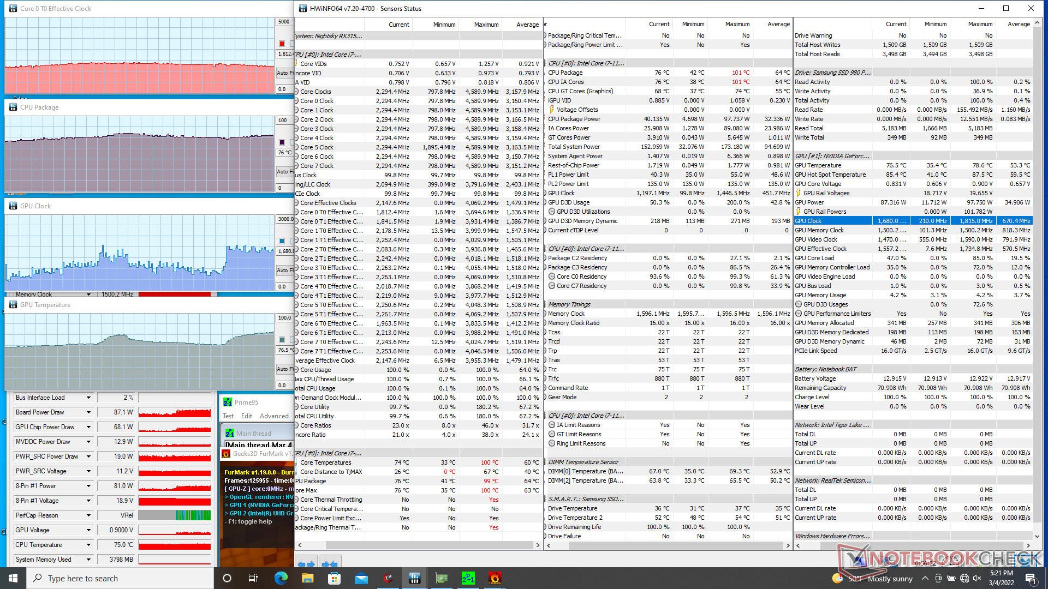Click the GPU Clock graph window icon
Viewport: 1048px width, 589px height.
click(x=13, y=206)
